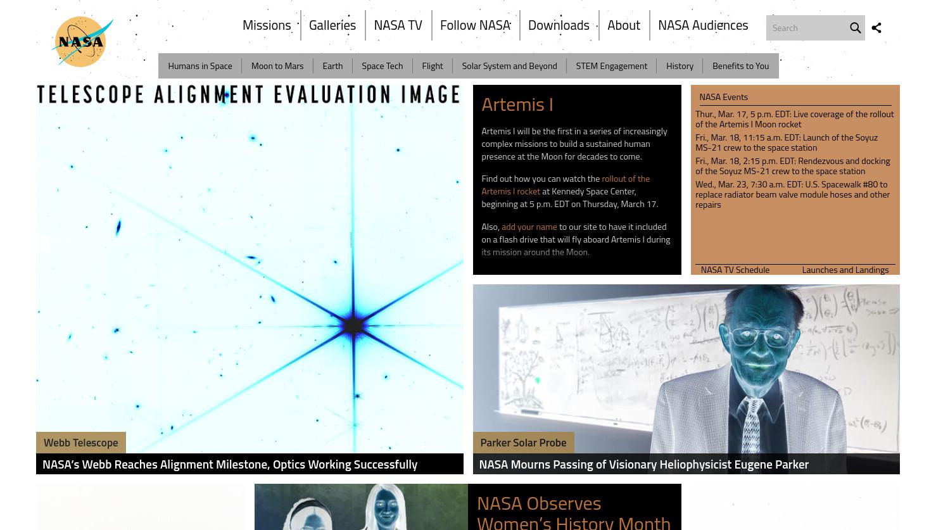Click the Artemis I heading

pos(517,104)
